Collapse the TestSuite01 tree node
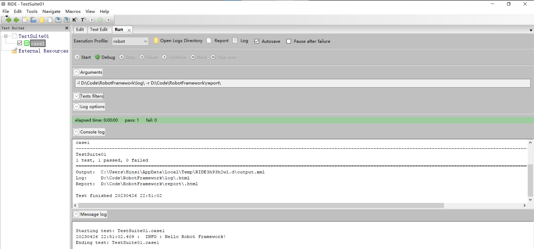This screenshot has width=534, height=249. coord(6,36)
